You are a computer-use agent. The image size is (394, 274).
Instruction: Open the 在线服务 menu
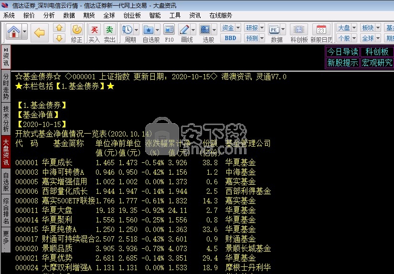click(221, 16)
